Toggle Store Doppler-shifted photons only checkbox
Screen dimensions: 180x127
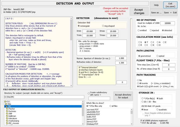(x=143, y=114)
